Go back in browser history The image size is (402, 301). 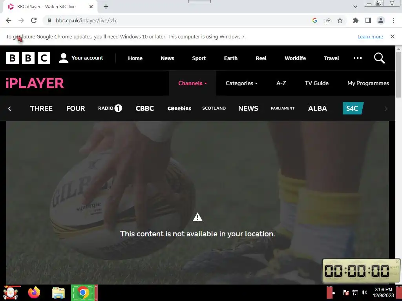(9, 20)
